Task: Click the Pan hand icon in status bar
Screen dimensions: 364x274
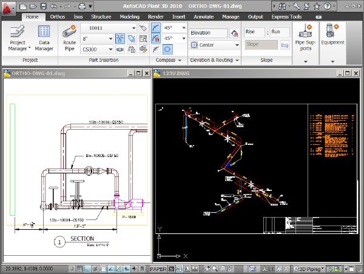Action: [x=207, y=269]
